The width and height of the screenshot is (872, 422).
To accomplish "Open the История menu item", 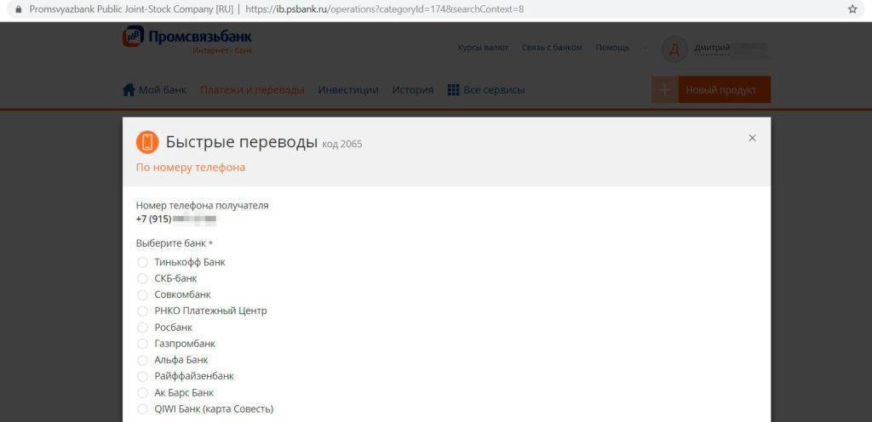I will (412, 90).
